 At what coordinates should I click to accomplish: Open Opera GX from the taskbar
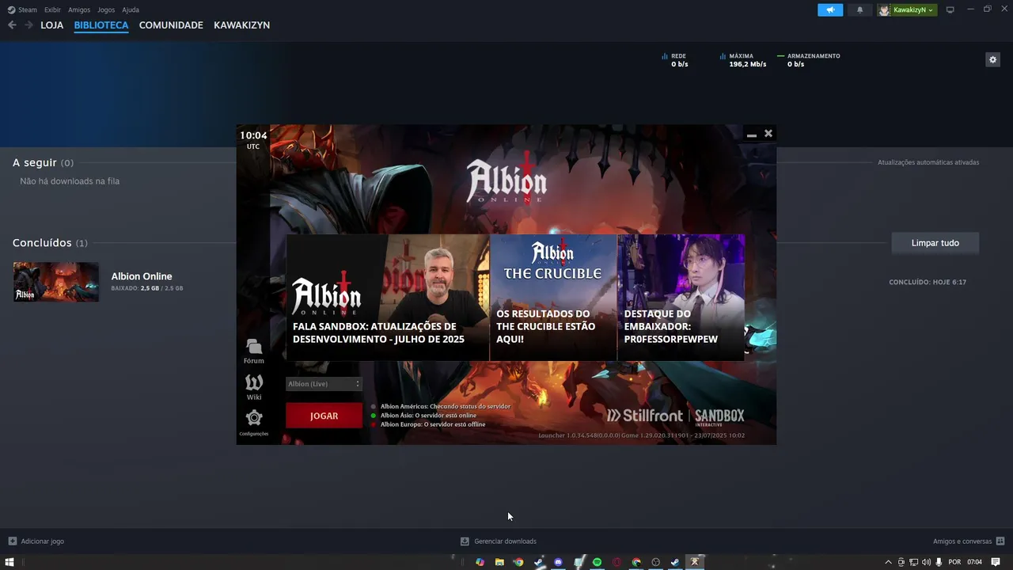(617, 562)
